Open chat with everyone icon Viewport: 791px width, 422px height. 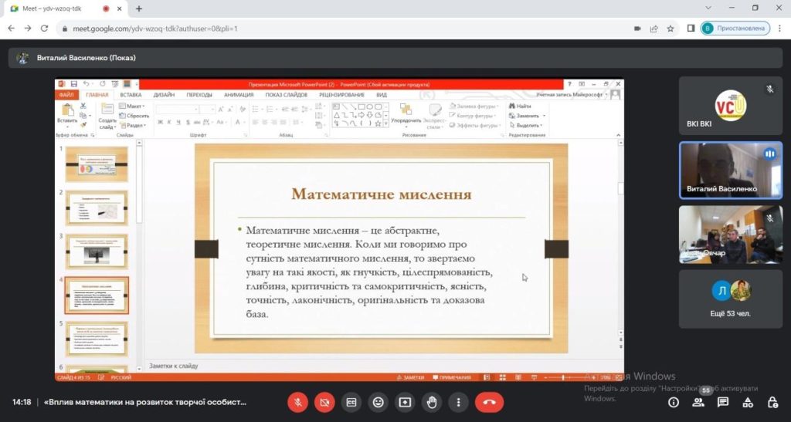pos(723,402)
